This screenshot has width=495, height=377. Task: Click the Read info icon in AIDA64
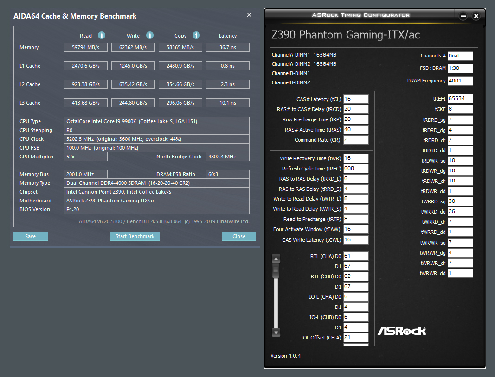pyautogui.click(x=101, y=35)
